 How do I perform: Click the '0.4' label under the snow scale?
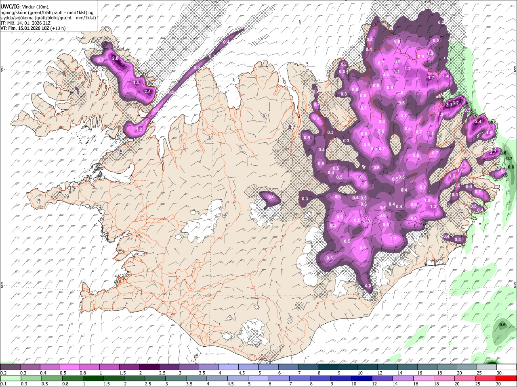point(43,373)
